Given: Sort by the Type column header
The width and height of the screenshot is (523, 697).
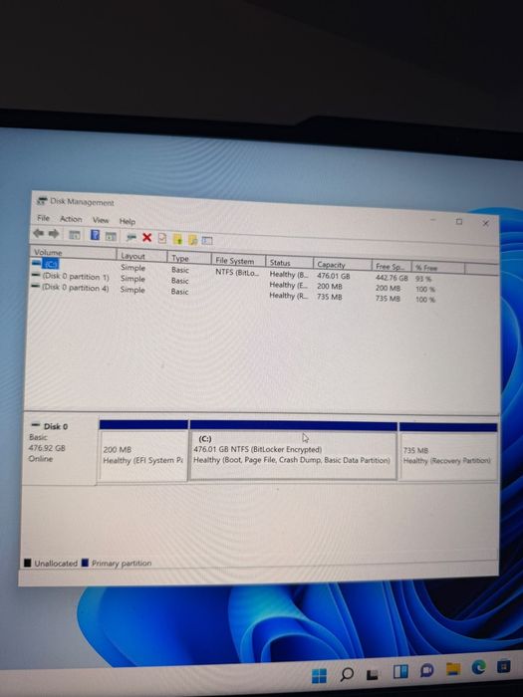Looking at the screenshot, I should (189, 257).
